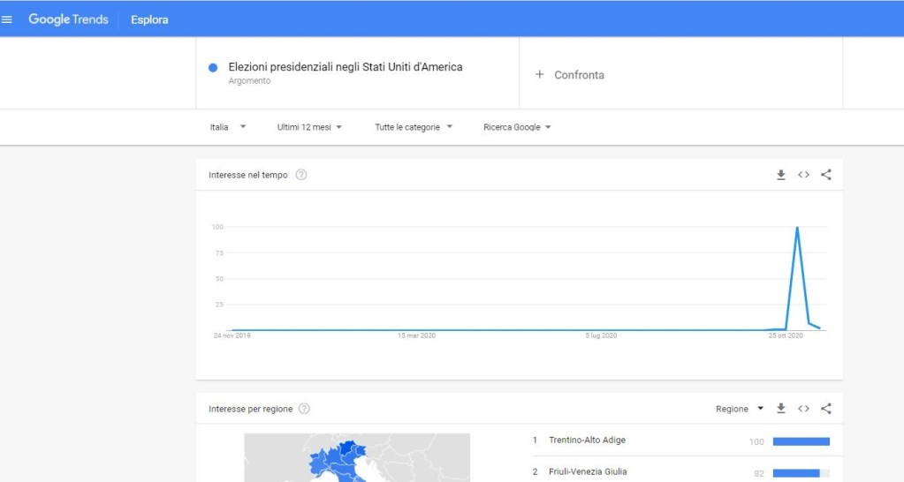This screenshot has width=904, height=482.
Task: Edit the Elezioni presidenziali search term
Action: pos(345,67)
